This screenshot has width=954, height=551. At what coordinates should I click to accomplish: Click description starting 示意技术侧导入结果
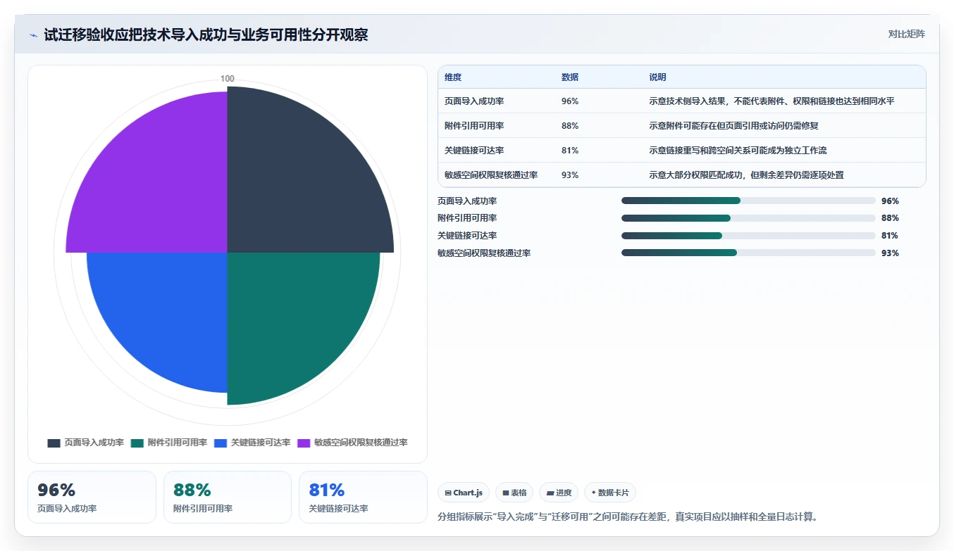tap(772, 101)
